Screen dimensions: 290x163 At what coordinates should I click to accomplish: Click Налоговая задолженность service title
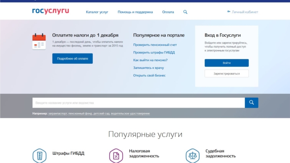(x=144, y=153)
